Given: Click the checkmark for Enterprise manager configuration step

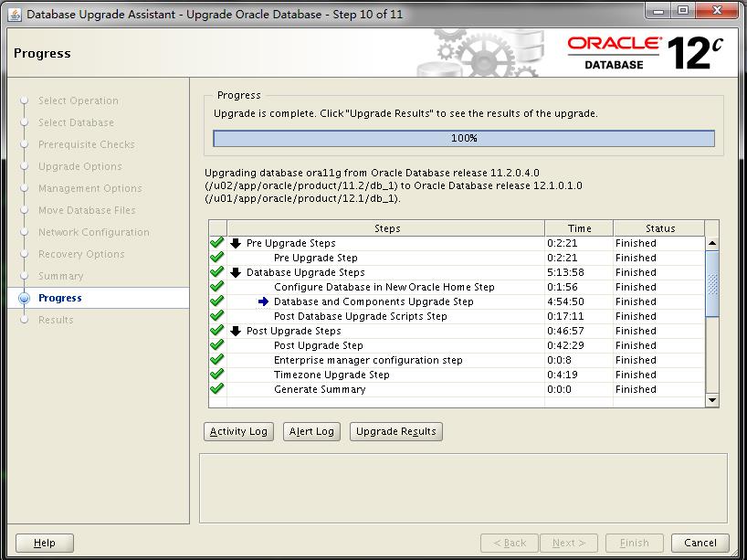Looking at the screenshot, I should point(217,360).
